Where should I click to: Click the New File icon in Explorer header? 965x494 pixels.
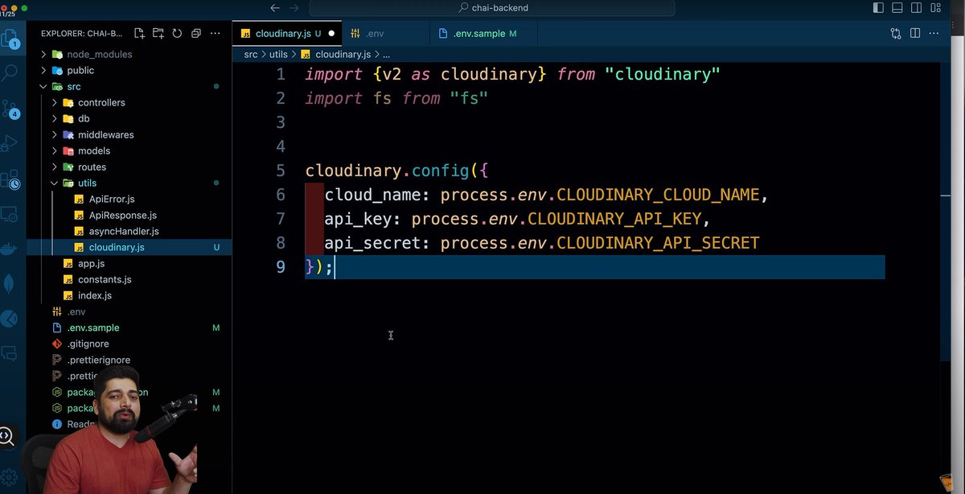[139, 33]
